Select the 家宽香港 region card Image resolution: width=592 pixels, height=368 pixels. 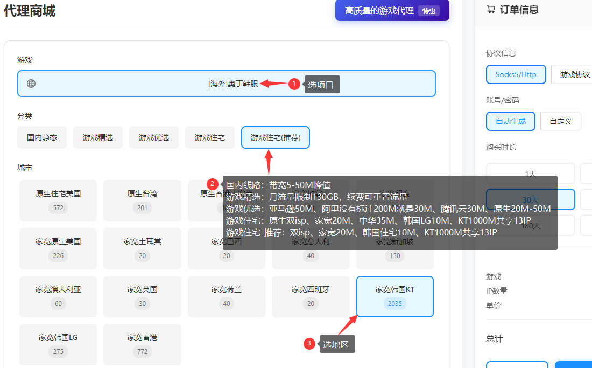(142, 344)
